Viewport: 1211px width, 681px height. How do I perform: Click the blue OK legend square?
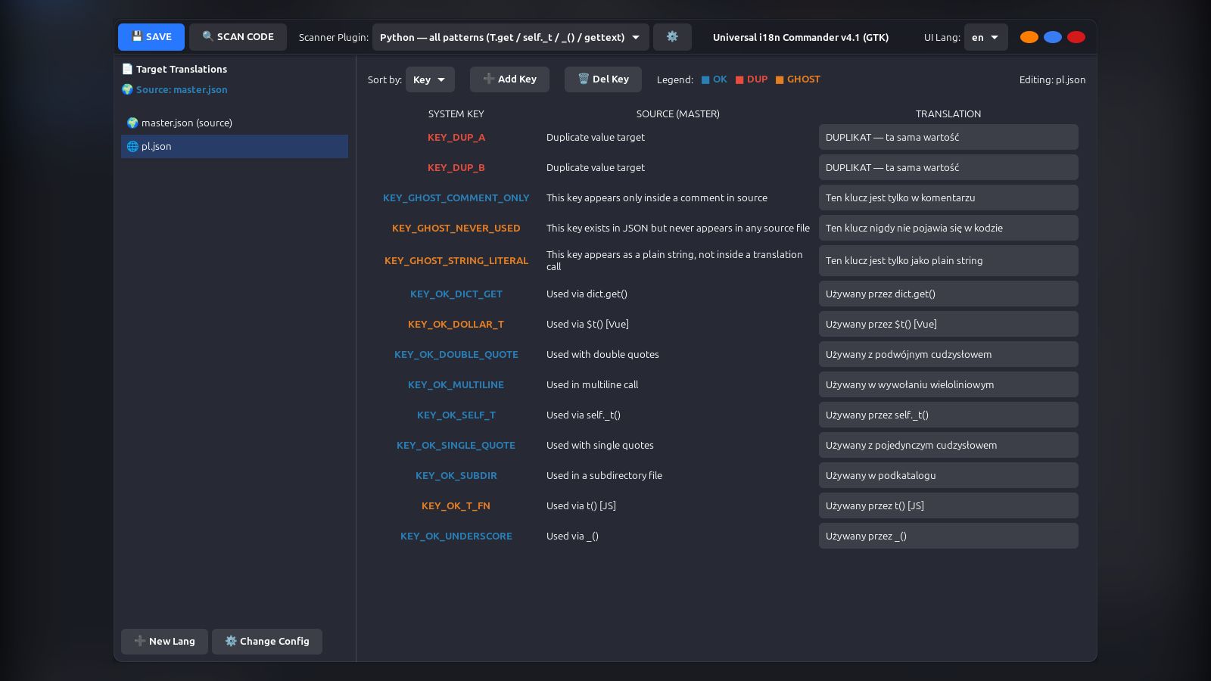point(705,79)
